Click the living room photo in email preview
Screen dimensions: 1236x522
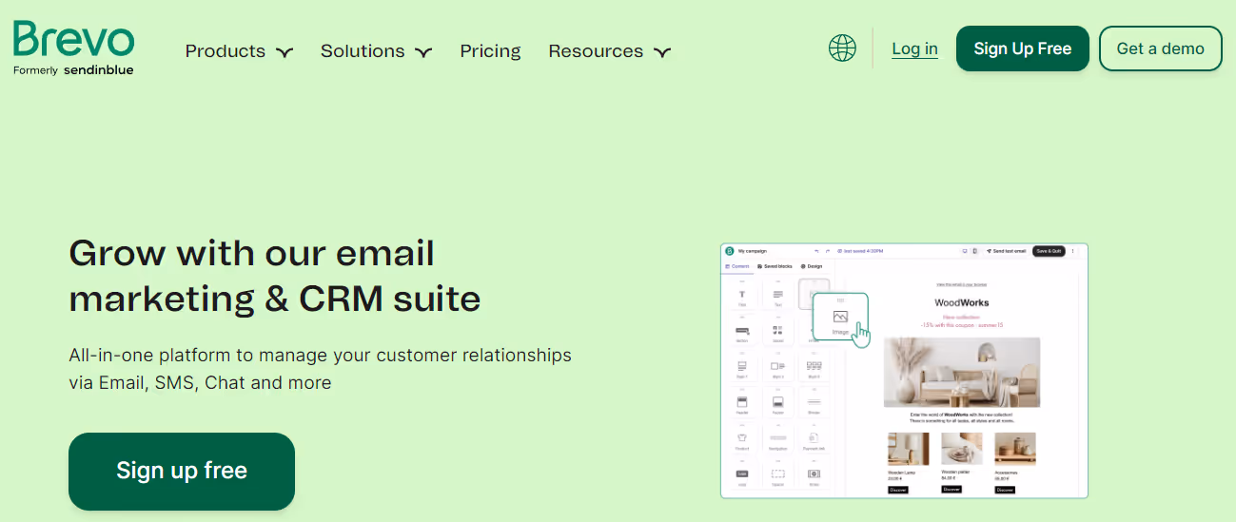pyautogui.click(x=962, y=372)
